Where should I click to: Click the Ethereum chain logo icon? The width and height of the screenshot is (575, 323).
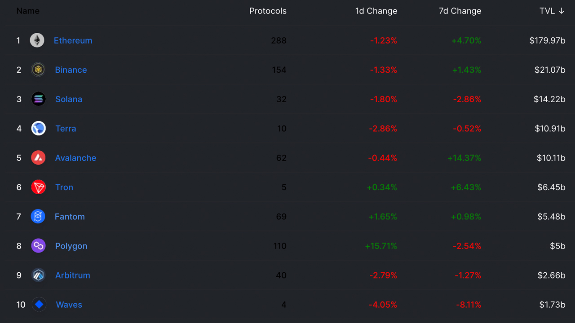[37, 40]
